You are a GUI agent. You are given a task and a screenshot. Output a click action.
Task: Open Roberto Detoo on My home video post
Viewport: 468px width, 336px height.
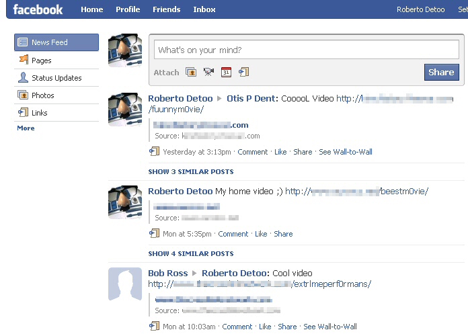pos(180,192)
